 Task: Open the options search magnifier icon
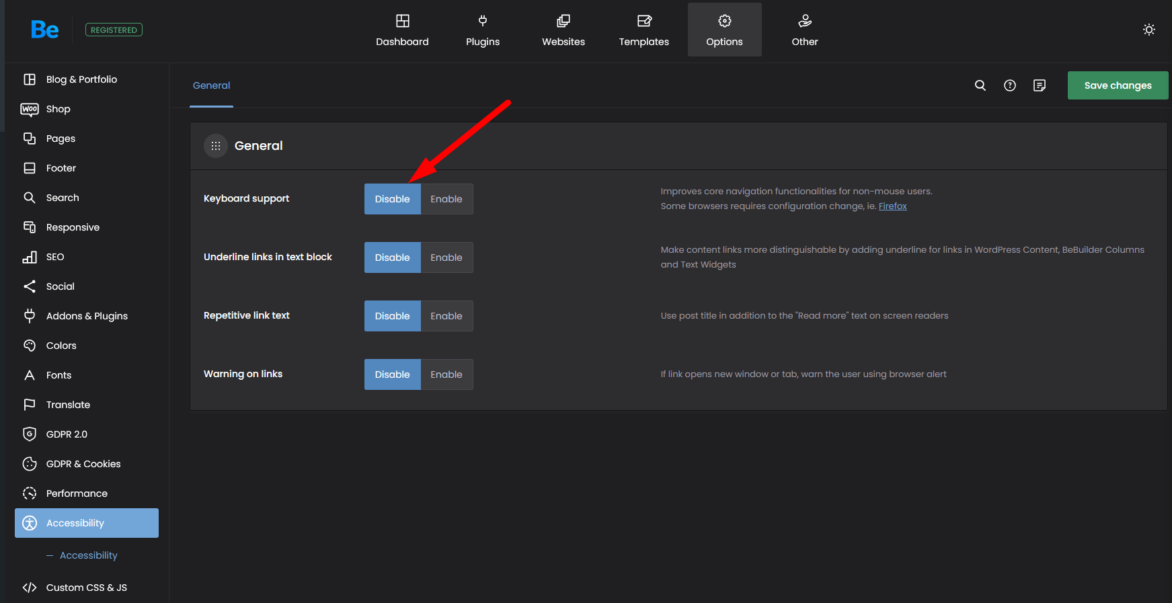click(980, 85)
